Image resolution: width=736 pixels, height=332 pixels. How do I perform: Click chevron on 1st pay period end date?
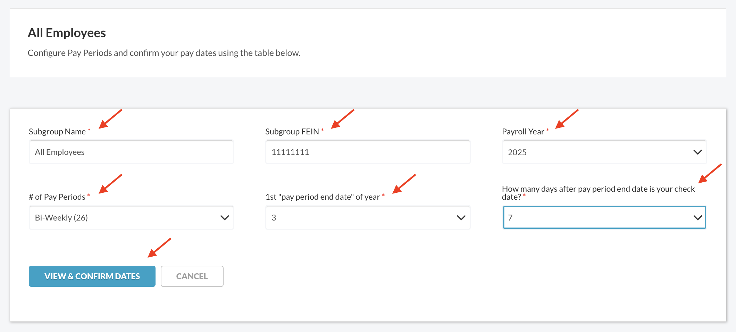tap(461, 218)
